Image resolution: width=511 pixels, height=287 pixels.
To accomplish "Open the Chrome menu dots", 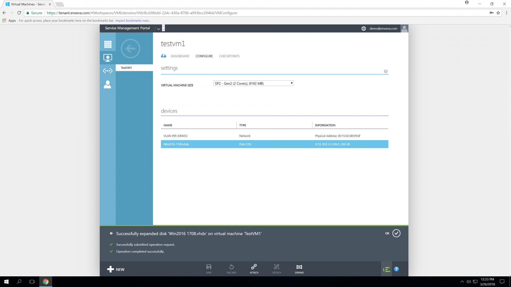I will 507,13.
